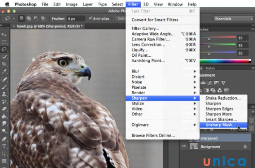Choose Shake Reduction menu item
This screenshot has width=255, height=168.
[224, 98]
